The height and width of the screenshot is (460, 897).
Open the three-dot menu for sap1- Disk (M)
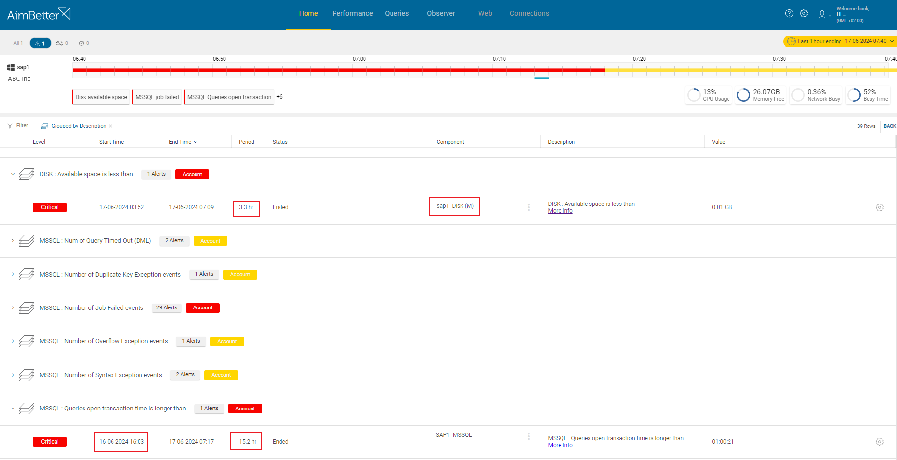click(529, 207)
